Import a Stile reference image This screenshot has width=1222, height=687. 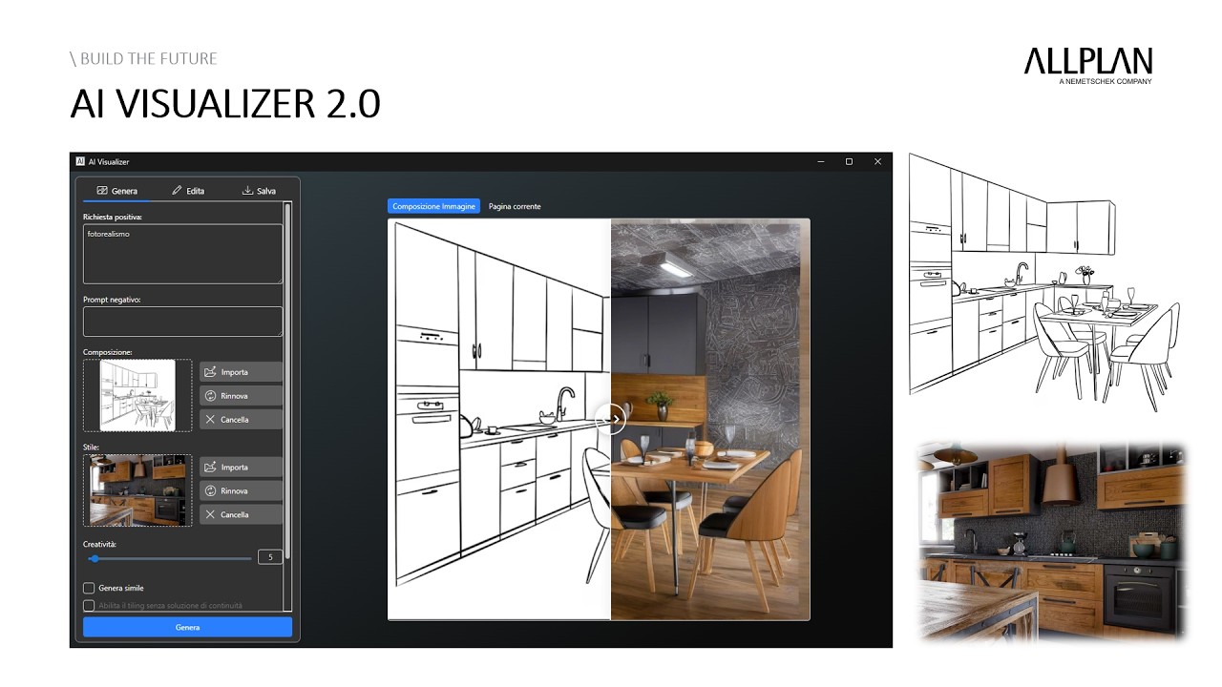241,468
